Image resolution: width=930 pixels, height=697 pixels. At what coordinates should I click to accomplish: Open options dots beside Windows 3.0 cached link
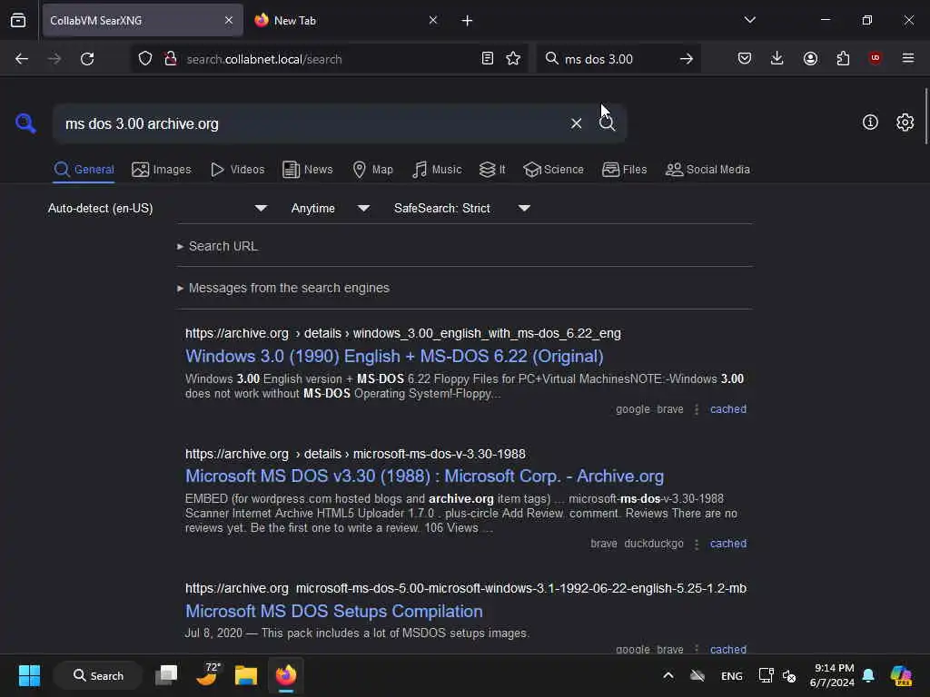click(697, 409)
